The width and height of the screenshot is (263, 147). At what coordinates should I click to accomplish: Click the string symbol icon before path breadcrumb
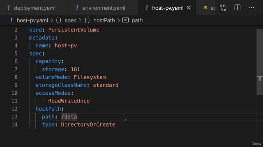point(125,20)
